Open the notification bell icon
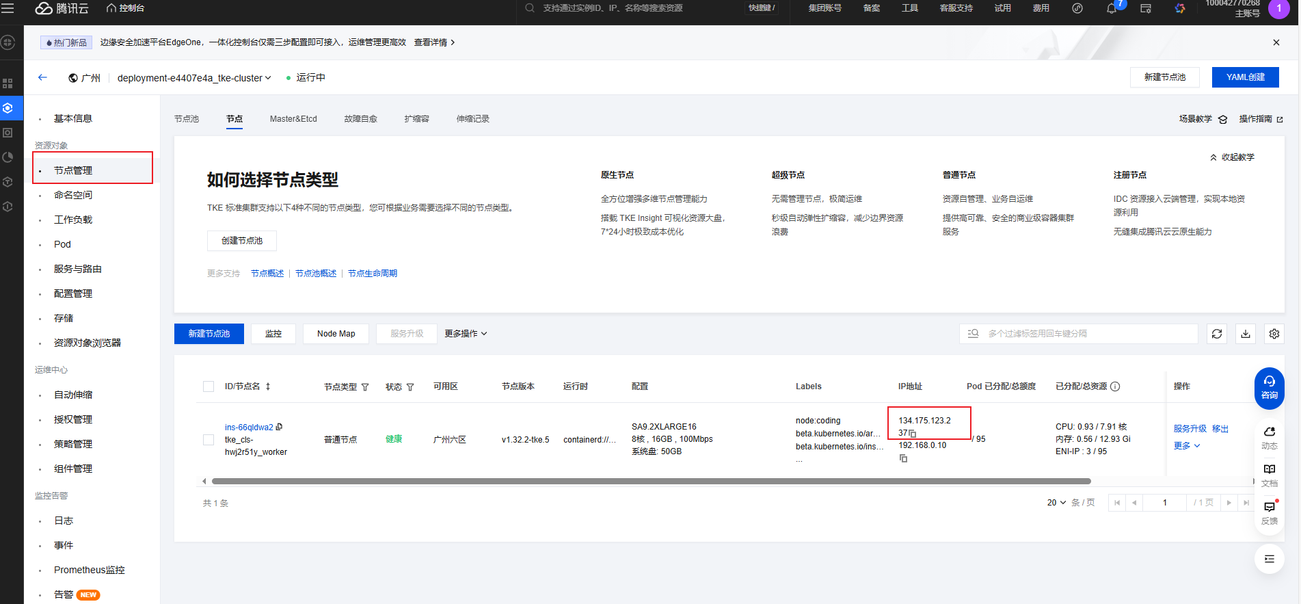Viewport: 1301px width, 604px height. pyautogui.click(x=1112, y=9)
